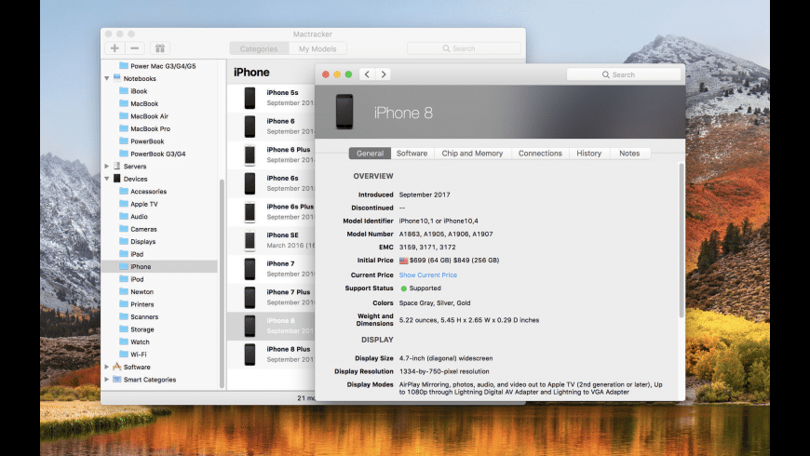
Task: Open the Notes tab
Action: (629, 154)
